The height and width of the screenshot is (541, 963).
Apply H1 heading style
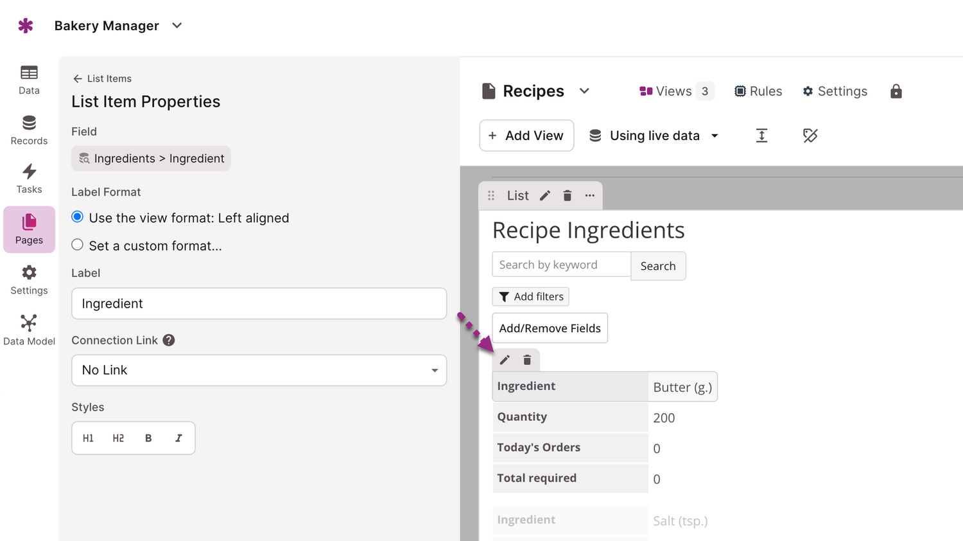click(x=88, y=438)
